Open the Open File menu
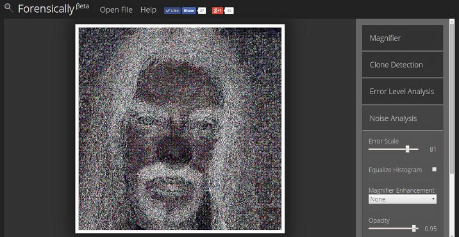The image size is (459, 237). click(116, 10)
